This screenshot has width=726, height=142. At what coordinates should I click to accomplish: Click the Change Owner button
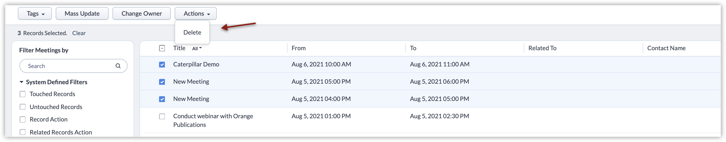[141, 13]
